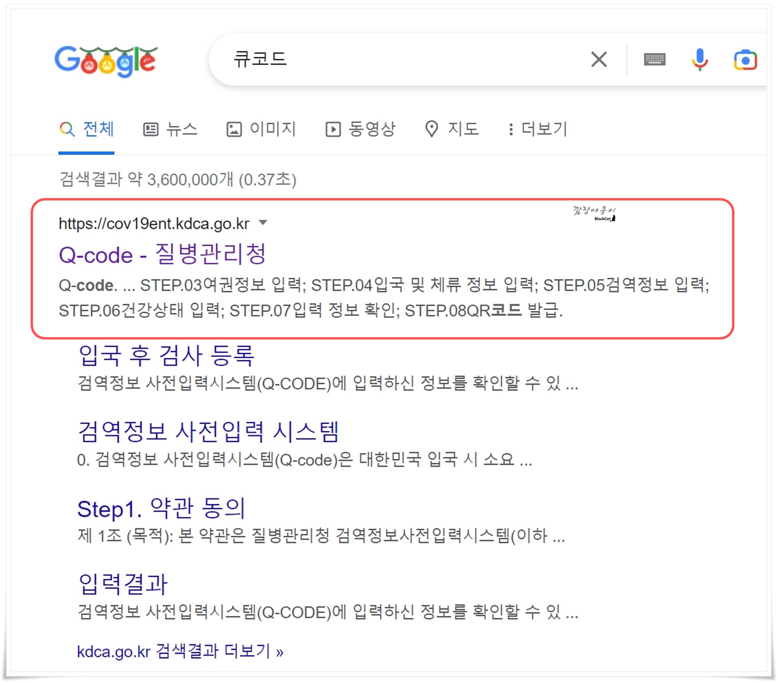Select the 전체 results tab
Screen dimensions: 778x683
(x=86, y=130)
